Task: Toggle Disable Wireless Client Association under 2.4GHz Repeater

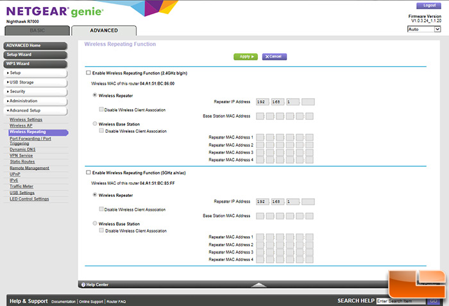Action: click(101, 110)
